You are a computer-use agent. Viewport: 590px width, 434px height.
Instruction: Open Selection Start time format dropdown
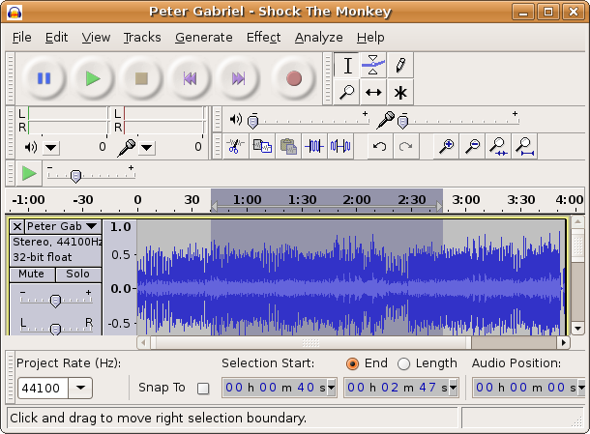[x=331, y=388]
